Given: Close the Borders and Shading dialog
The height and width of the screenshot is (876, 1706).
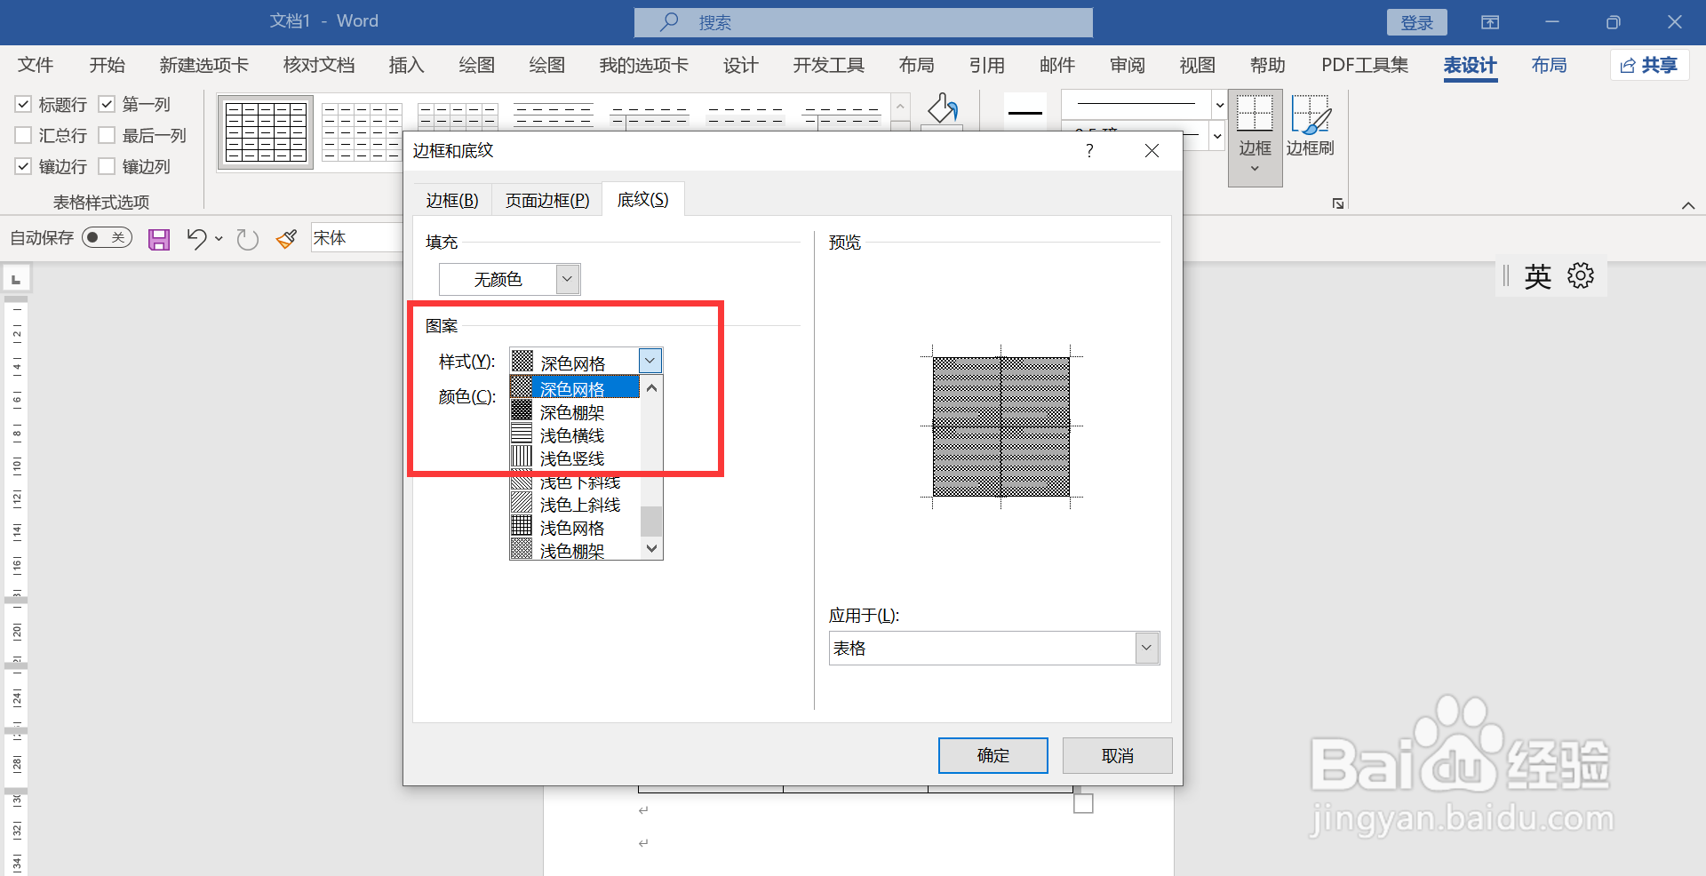Looking at the screenshot, I should pos(1152,151).
